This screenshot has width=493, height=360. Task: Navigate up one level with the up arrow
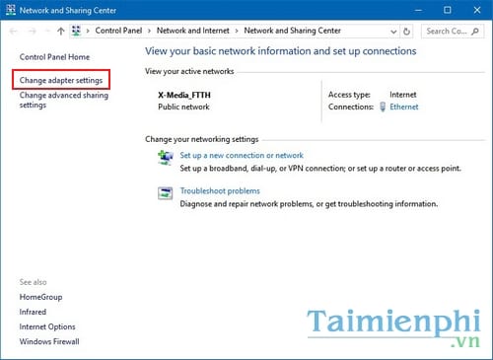click(60, 32)
